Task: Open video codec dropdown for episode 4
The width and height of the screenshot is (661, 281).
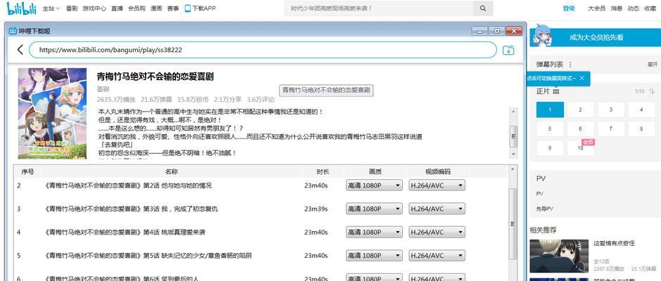Action: [x=436, y=232]
